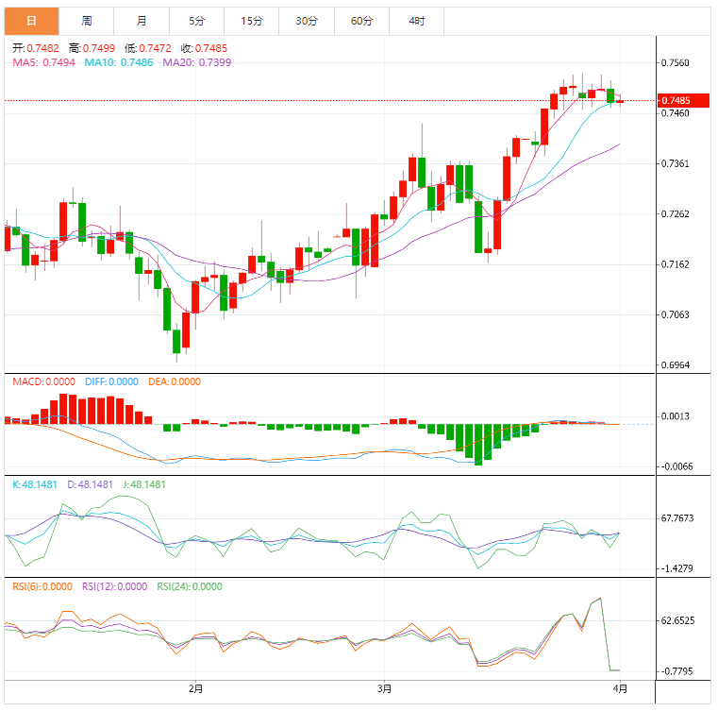The width and height of the screenshot is (718, 711).
Task: Open the 4时 four-hour tab
Action: [416, 20]
